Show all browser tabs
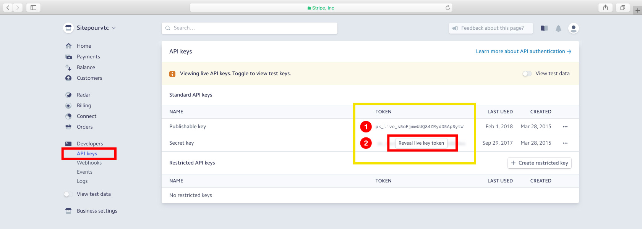This screenshot has height=229, width=642. 623,8
